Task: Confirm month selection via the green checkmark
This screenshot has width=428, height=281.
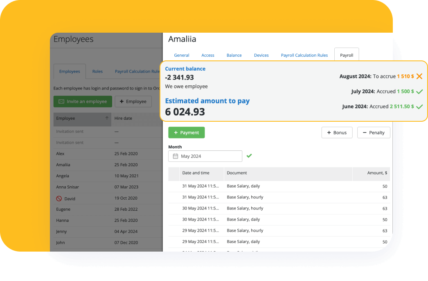Action: [x=249, y=156]
